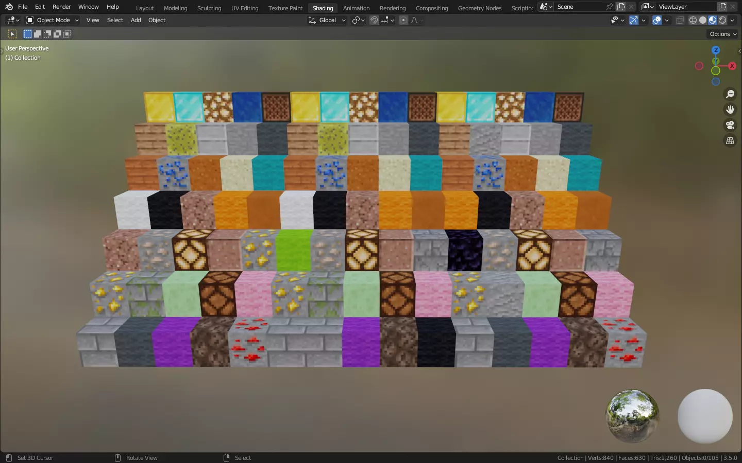Open the Render menu
This screenshot has height=463, width=742.
pyautogui.click(x=62, y=7)
